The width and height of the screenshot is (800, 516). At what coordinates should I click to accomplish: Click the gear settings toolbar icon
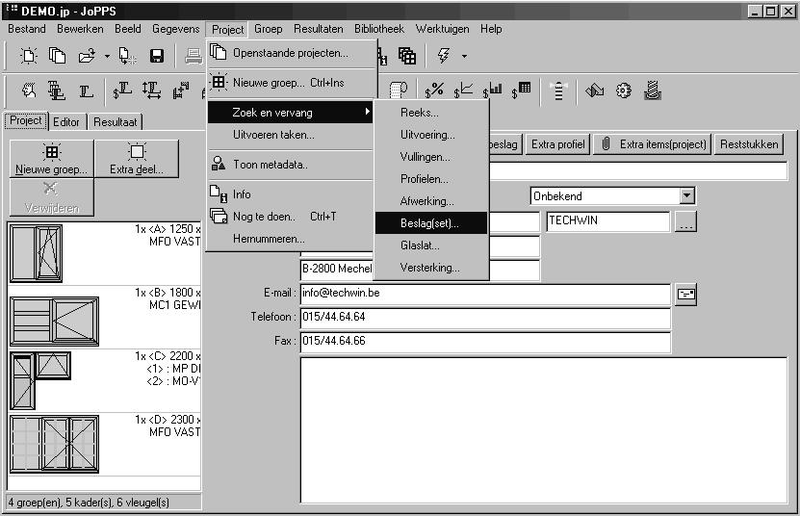click(623, 90)
